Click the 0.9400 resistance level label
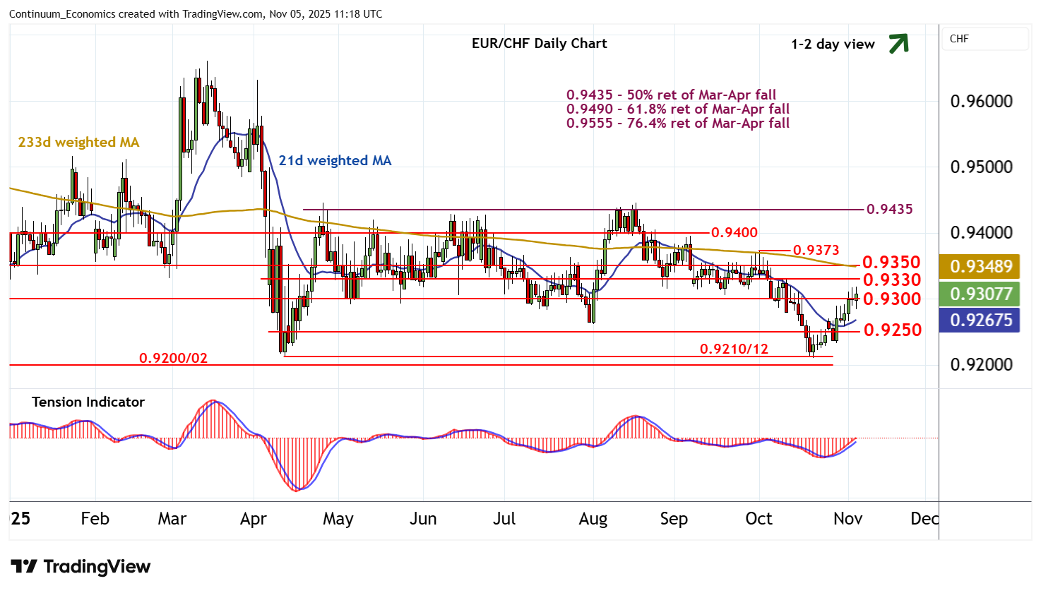This screenshot has width=1041, height=593. [x=734, y=233]
